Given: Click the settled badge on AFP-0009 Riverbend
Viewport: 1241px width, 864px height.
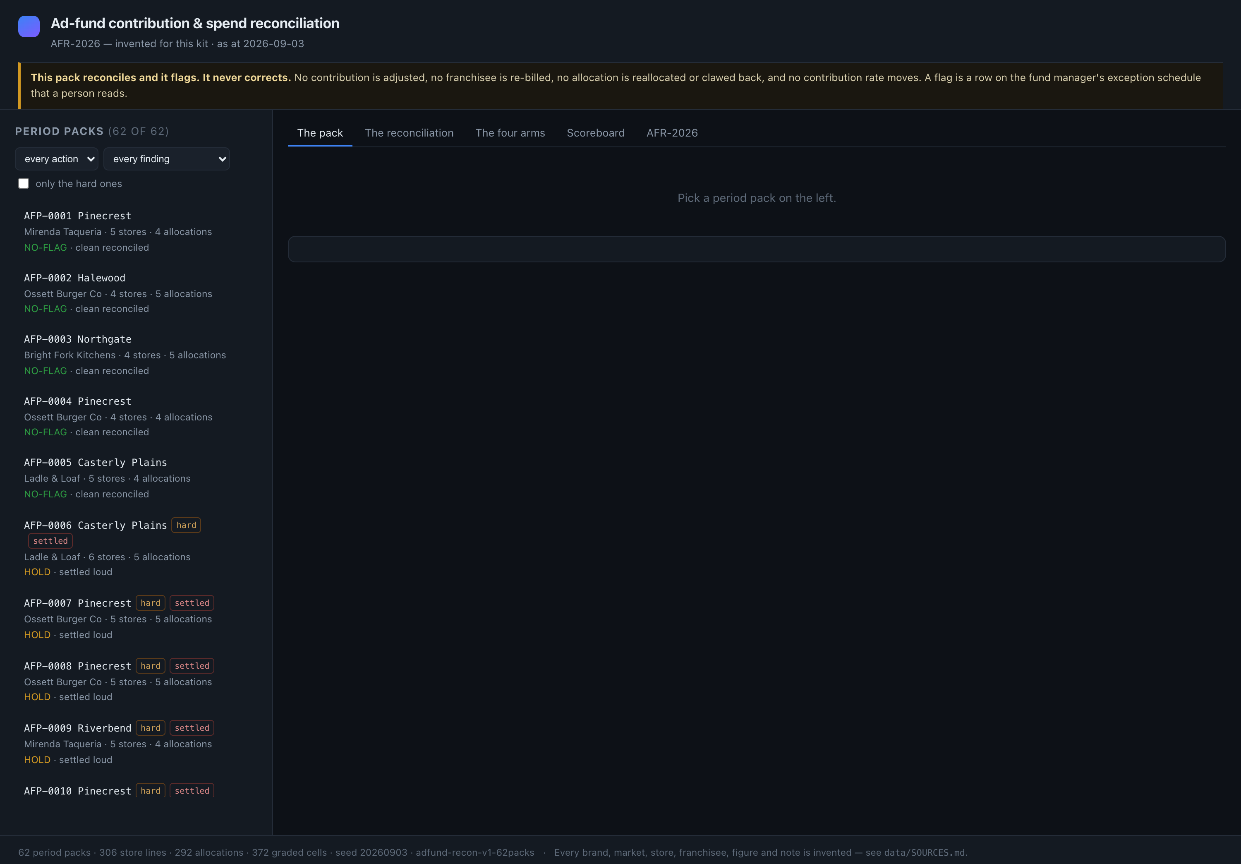Looking at the screenshot, I should tap(192, 728).
